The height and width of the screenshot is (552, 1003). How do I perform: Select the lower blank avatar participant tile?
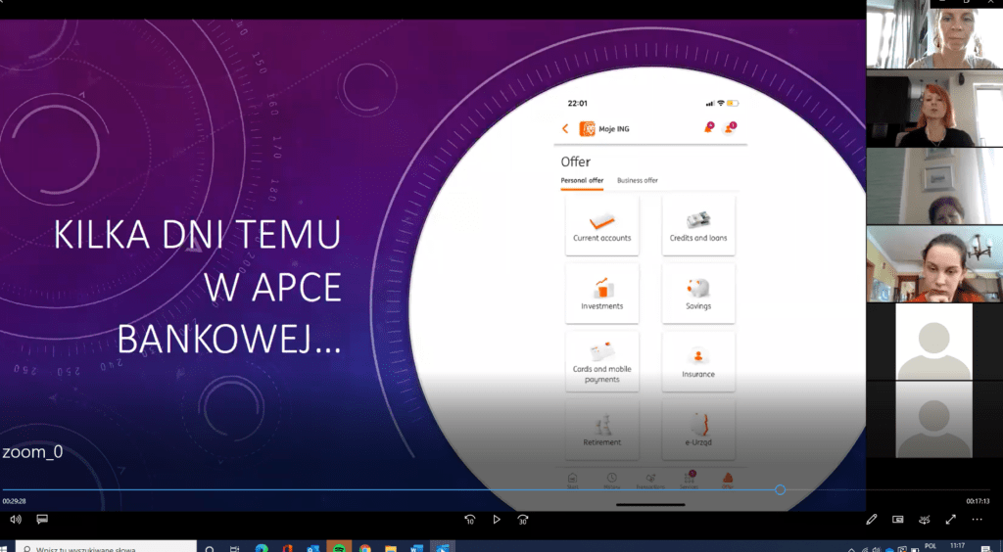(x=933, y=420)
